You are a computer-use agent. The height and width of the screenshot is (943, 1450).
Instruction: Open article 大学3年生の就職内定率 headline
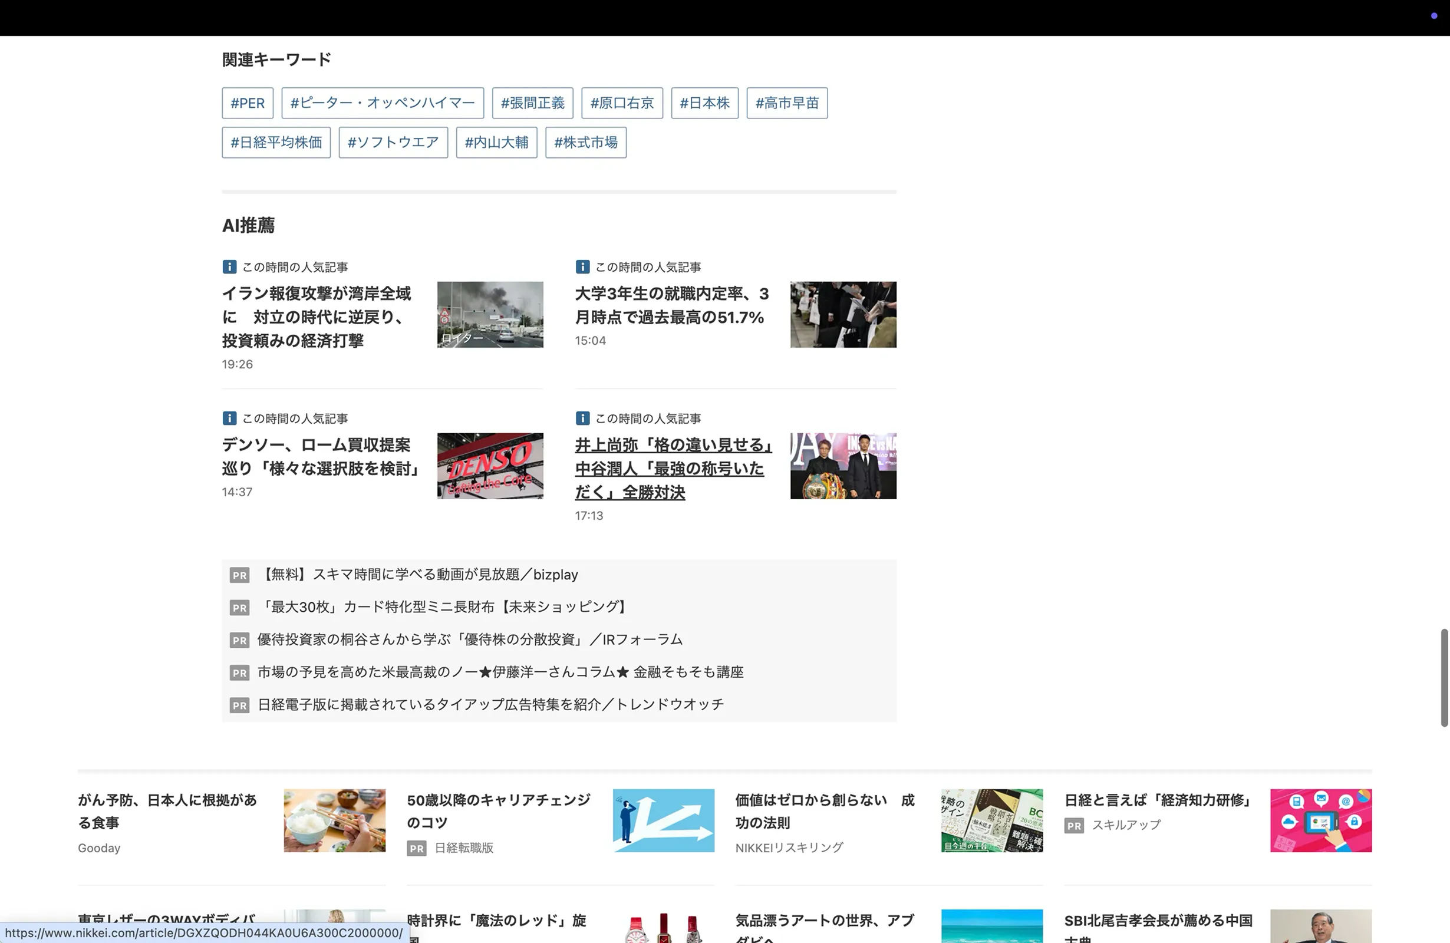(x=672, y=305)
